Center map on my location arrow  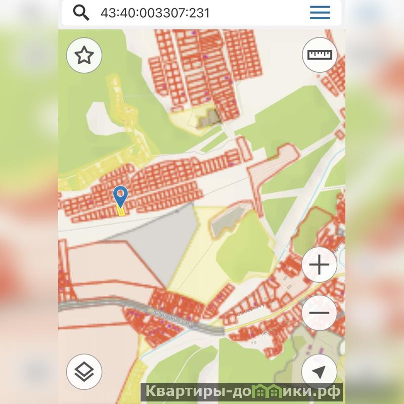click(x=319, y=372)
